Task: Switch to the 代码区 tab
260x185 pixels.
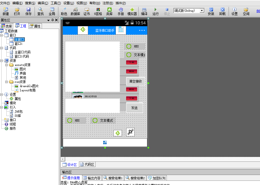Action: [87, 164]
